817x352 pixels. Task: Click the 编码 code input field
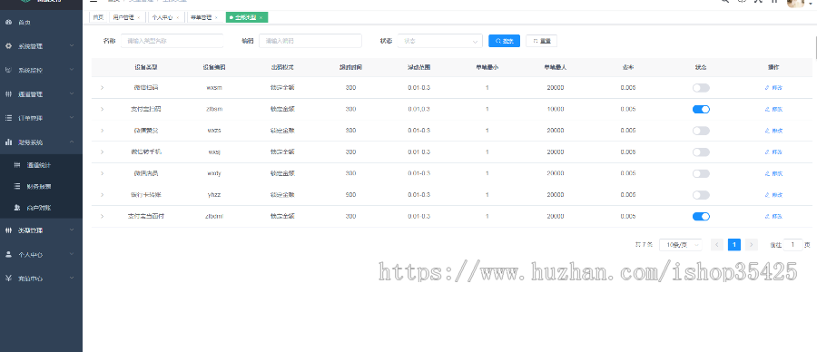(x=310, y=41)
